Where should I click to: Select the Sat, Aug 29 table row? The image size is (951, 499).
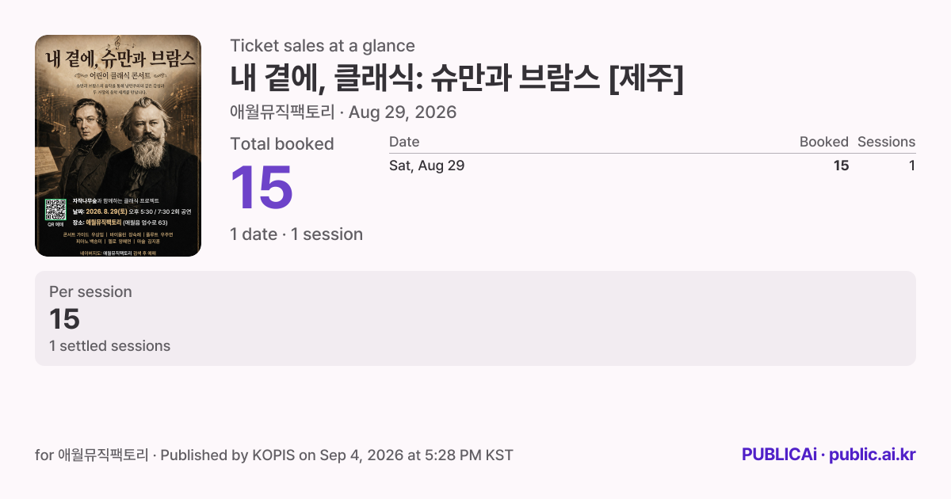tap(652, 166)
